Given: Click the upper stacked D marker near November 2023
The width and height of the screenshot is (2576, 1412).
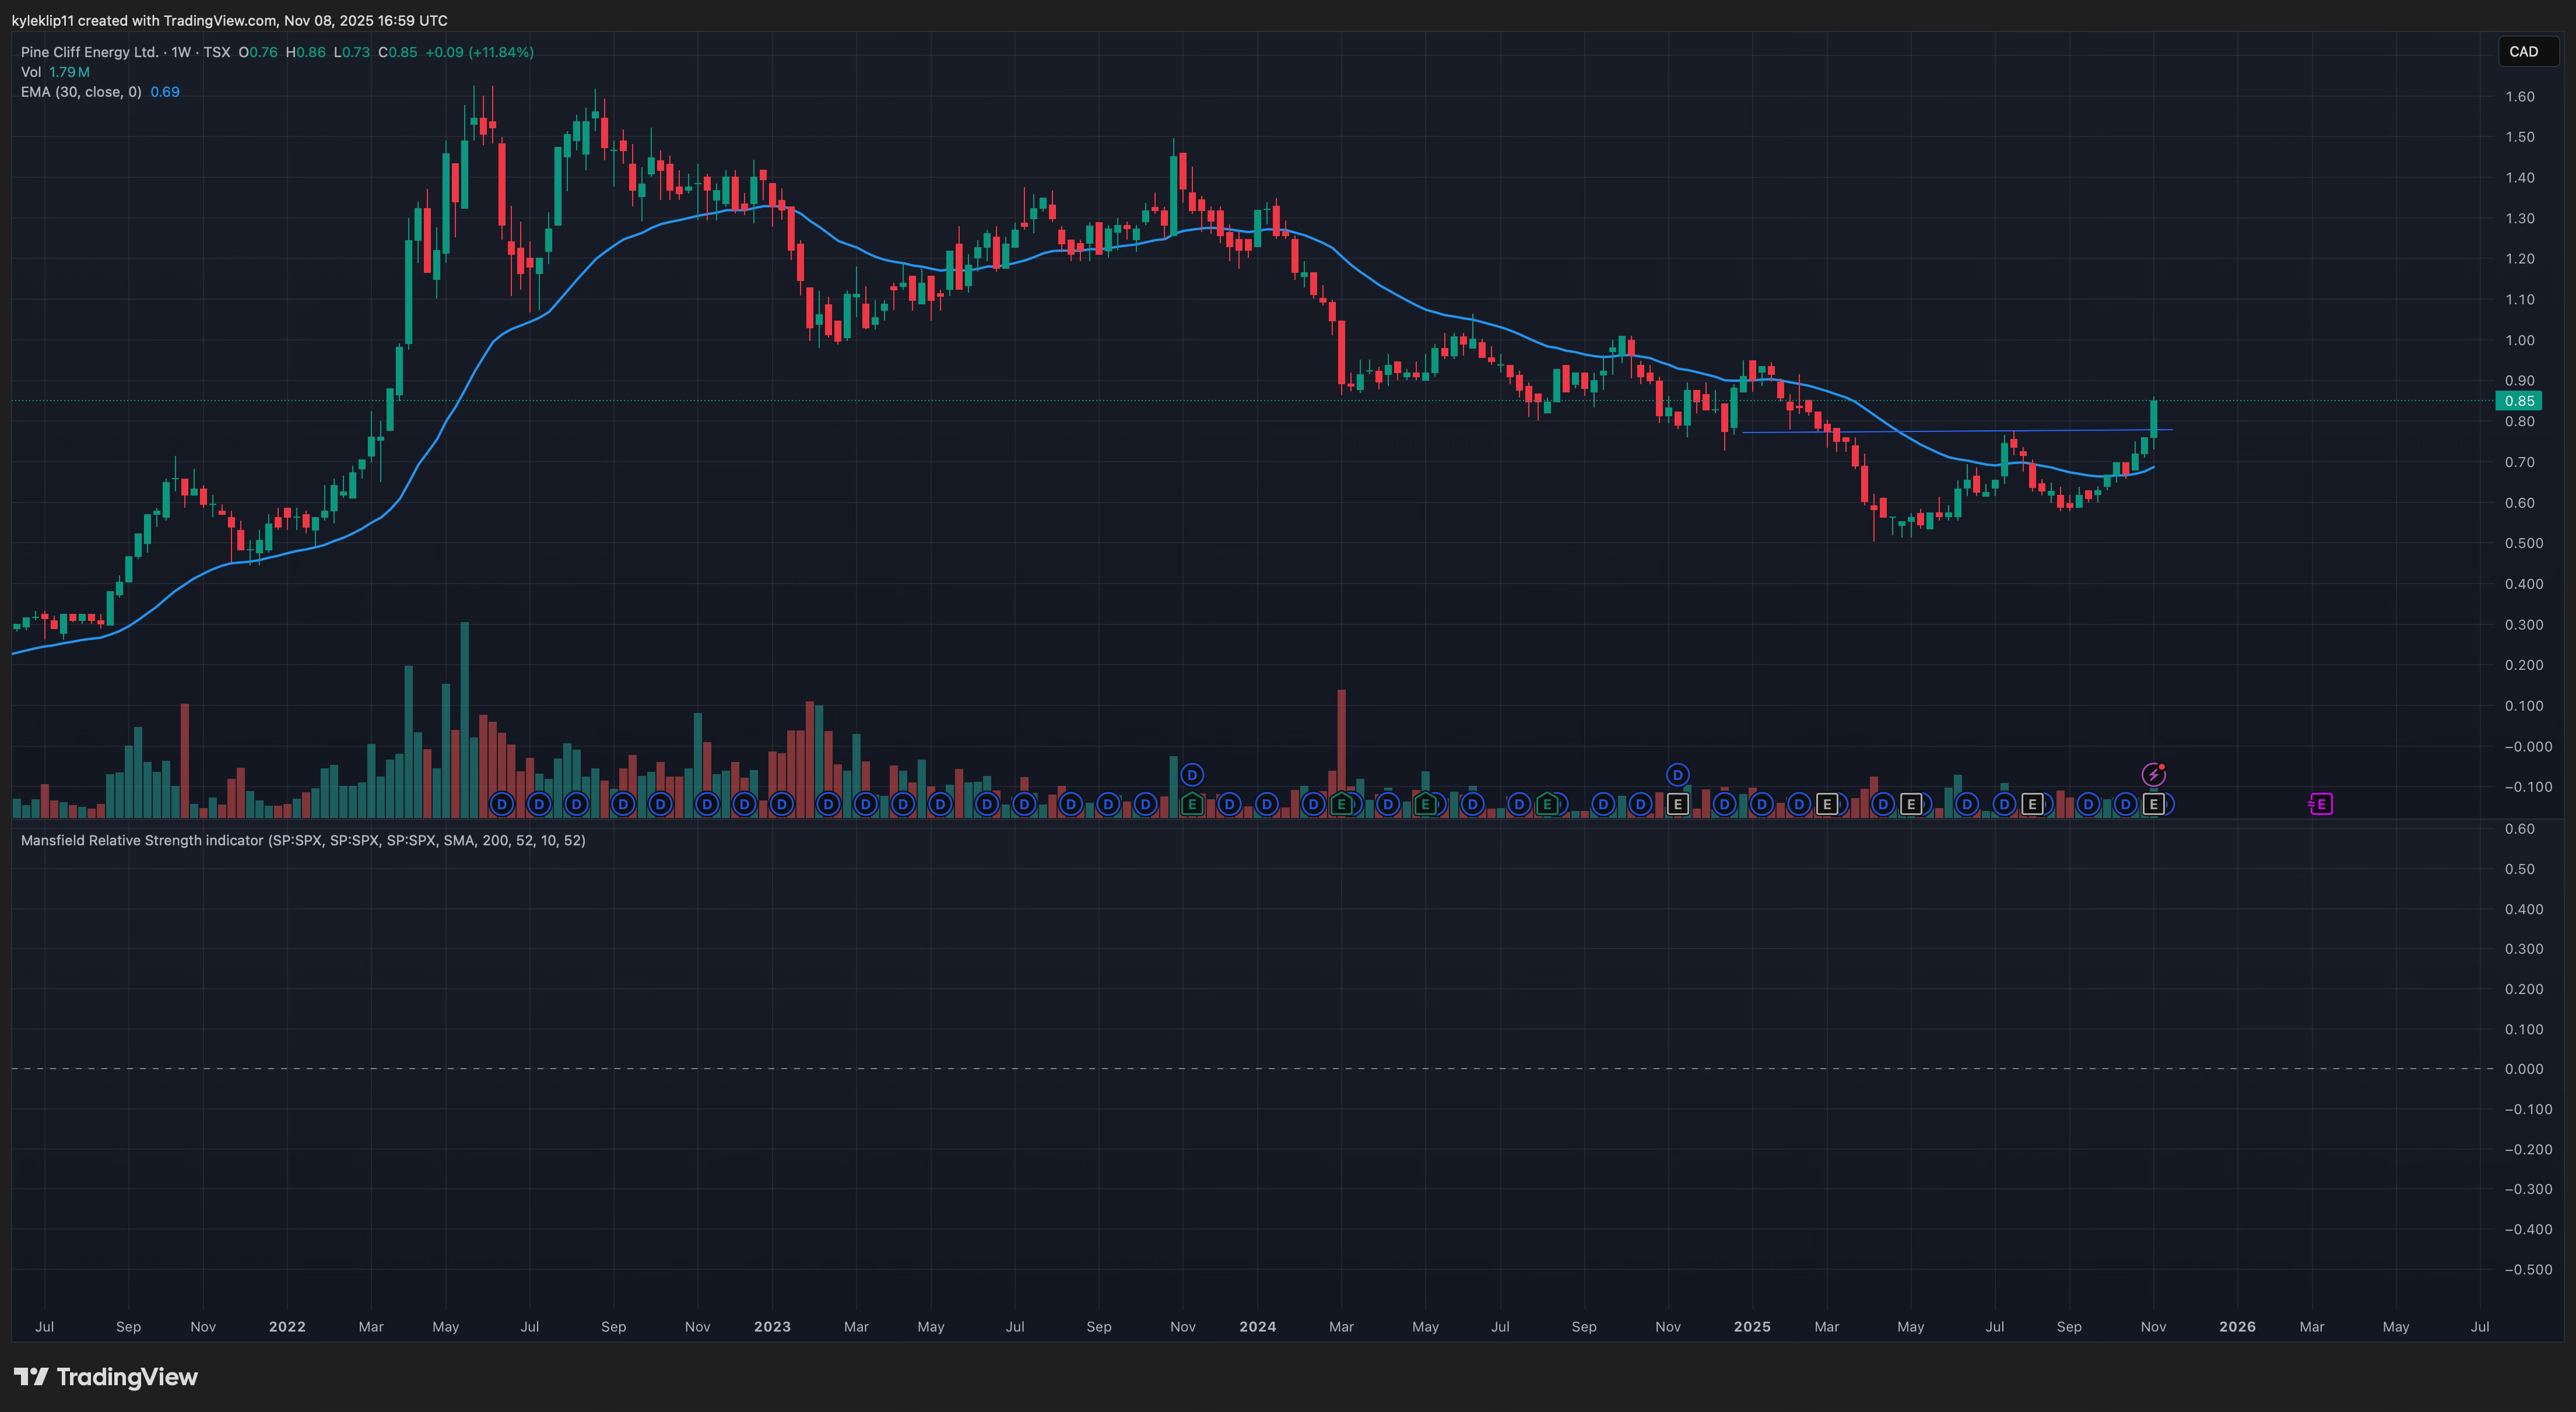Looking at the screenshot, I should point(1192,774).
